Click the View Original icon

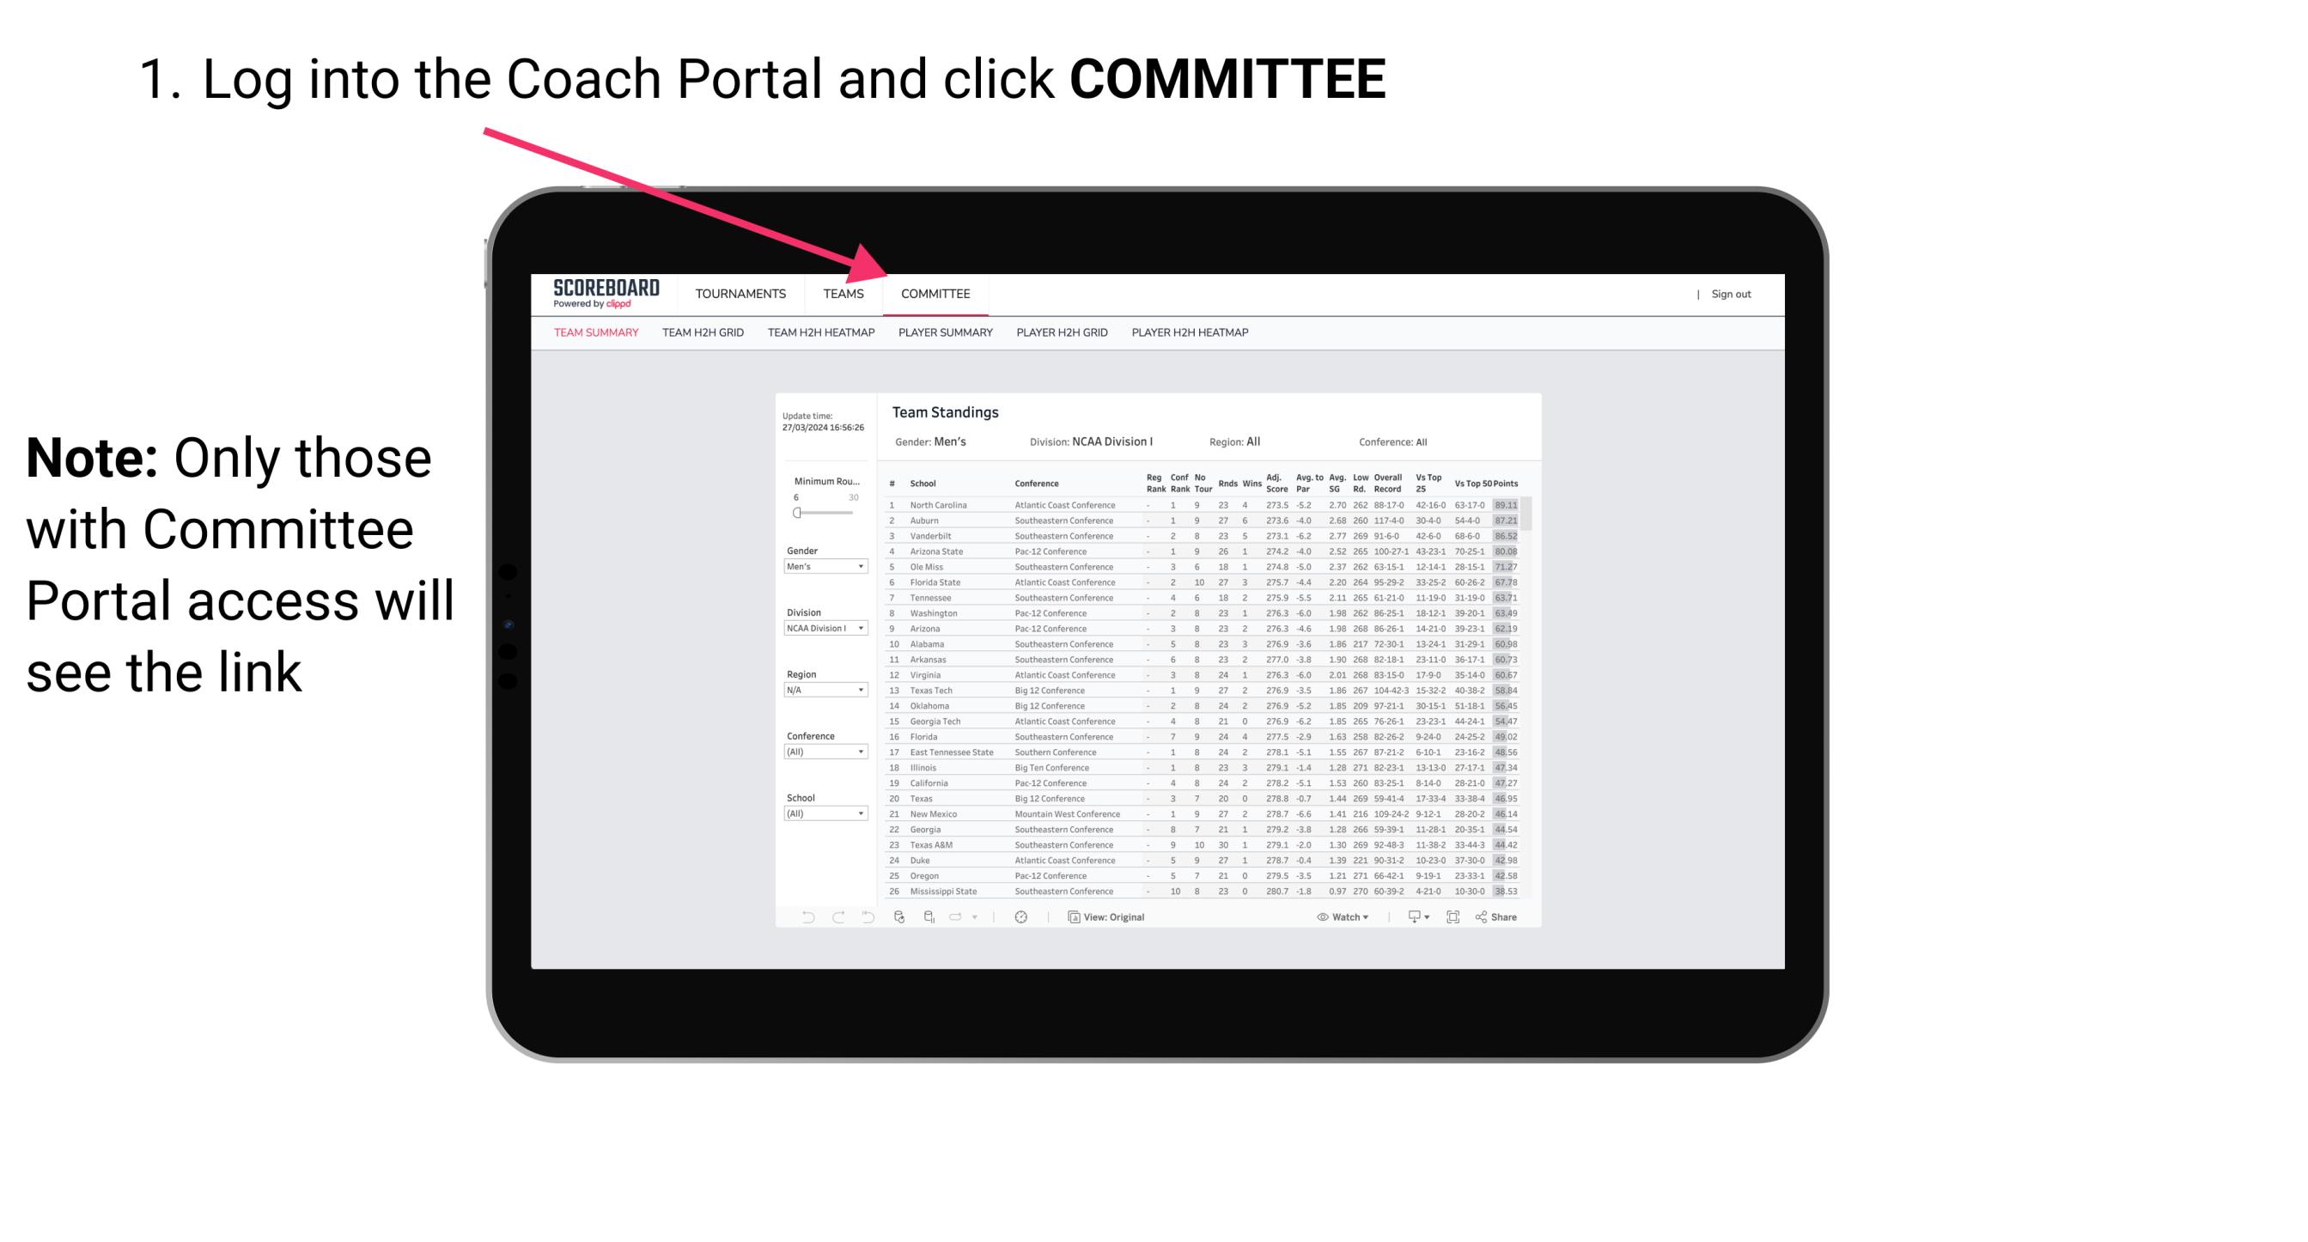pos(1070,917)
